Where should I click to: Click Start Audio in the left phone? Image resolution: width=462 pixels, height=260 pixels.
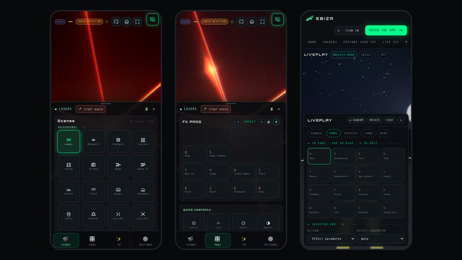point(91,109)
